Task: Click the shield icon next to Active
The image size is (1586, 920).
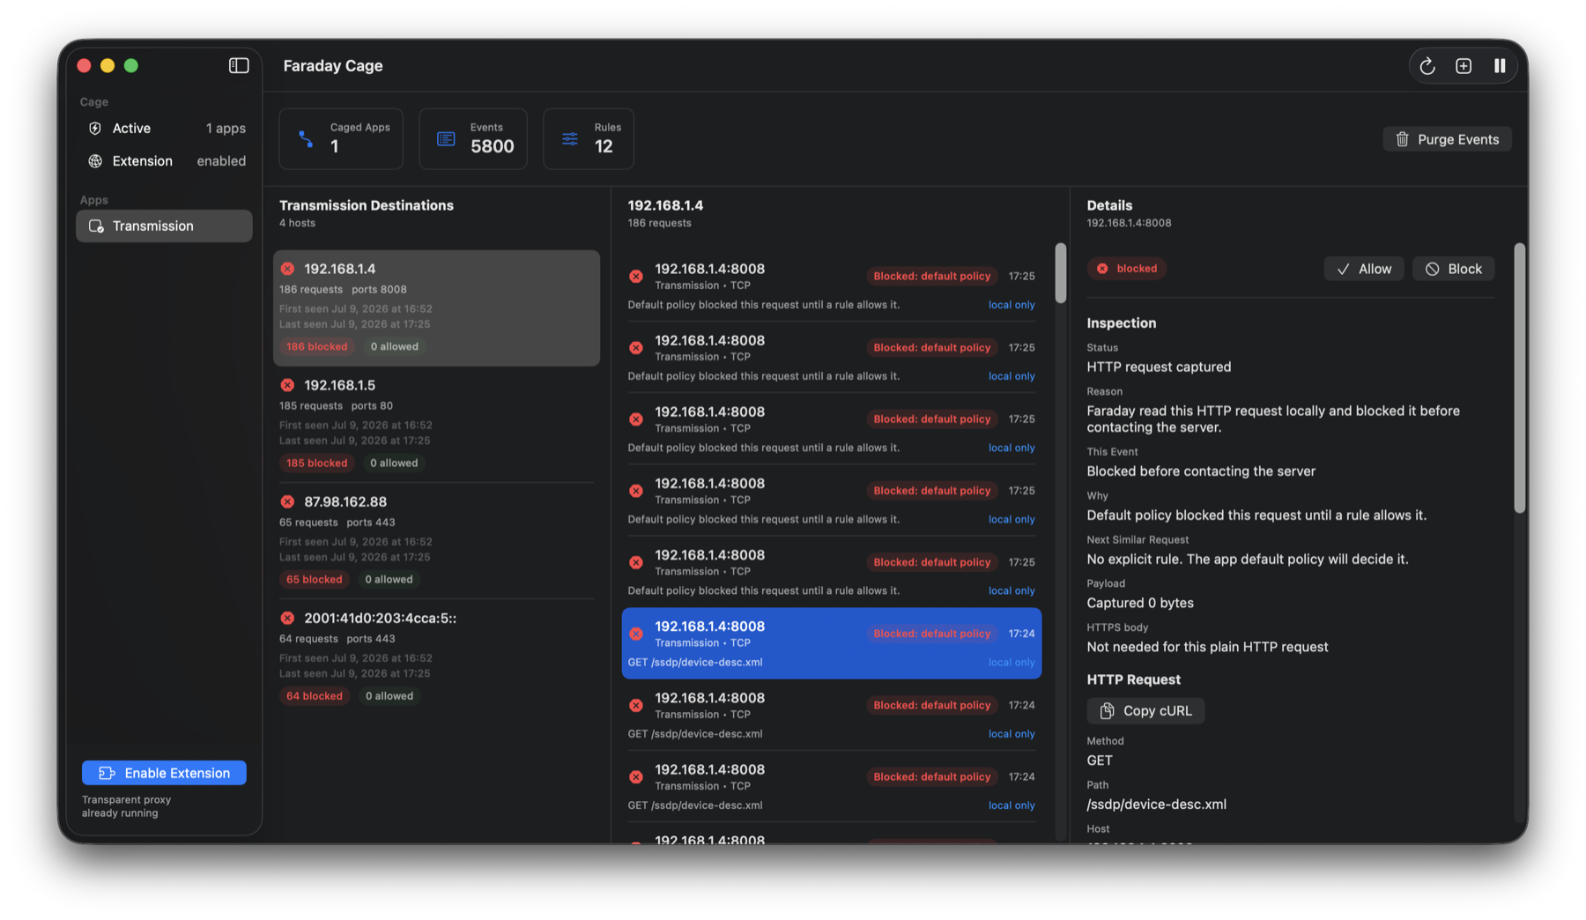Action: 95,128
